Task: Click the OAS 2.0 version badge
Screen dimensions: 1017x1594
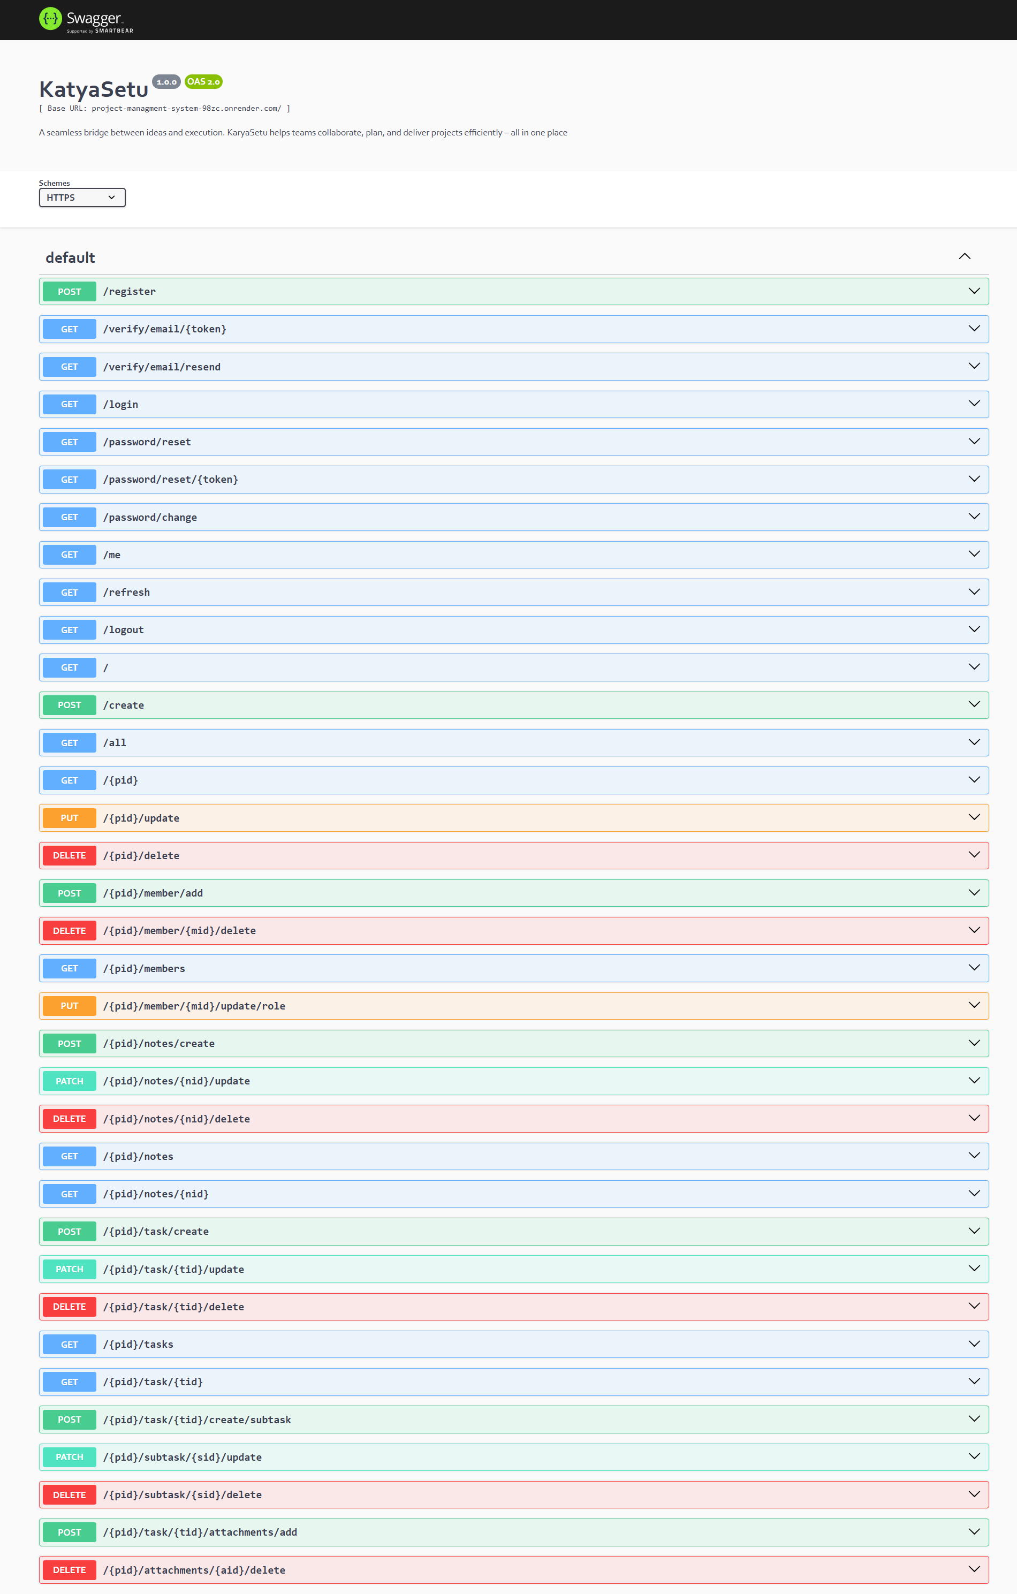Action: 203,81
